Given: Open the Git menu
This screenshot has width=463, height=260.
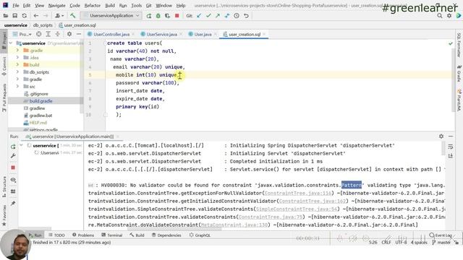Looking at the screenshot, I should [149, 5].
